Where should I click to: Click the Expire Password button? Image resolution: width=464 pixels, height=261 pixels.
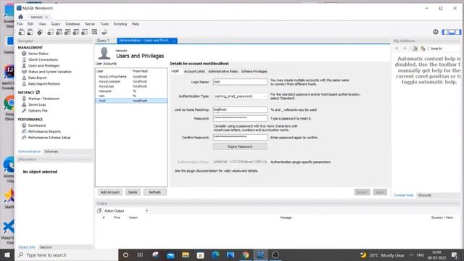click(240, 146)
